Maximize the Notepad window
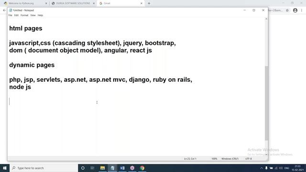The image size is (306, 172). 254,10
